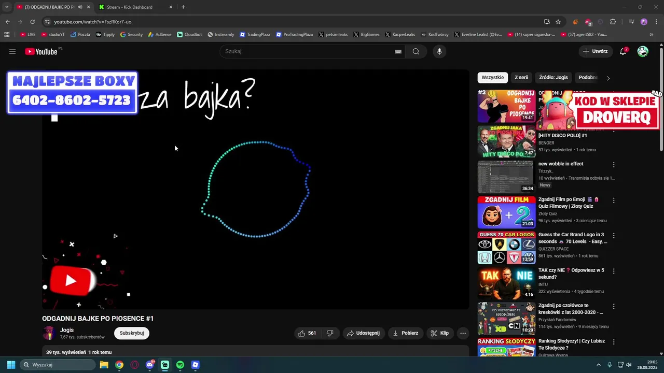Reload the page in browser toolbar
This screenshot has height=373, width=664.
click(x=32, y=22)
